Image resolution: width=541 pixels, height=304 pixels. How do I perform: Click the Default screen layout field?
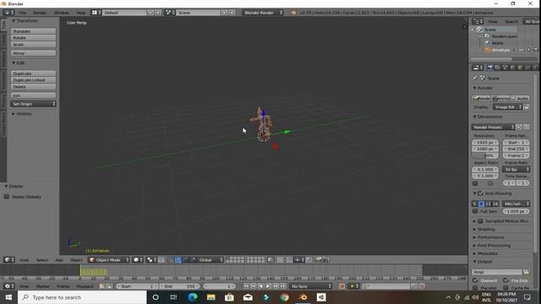click(124, 13)
